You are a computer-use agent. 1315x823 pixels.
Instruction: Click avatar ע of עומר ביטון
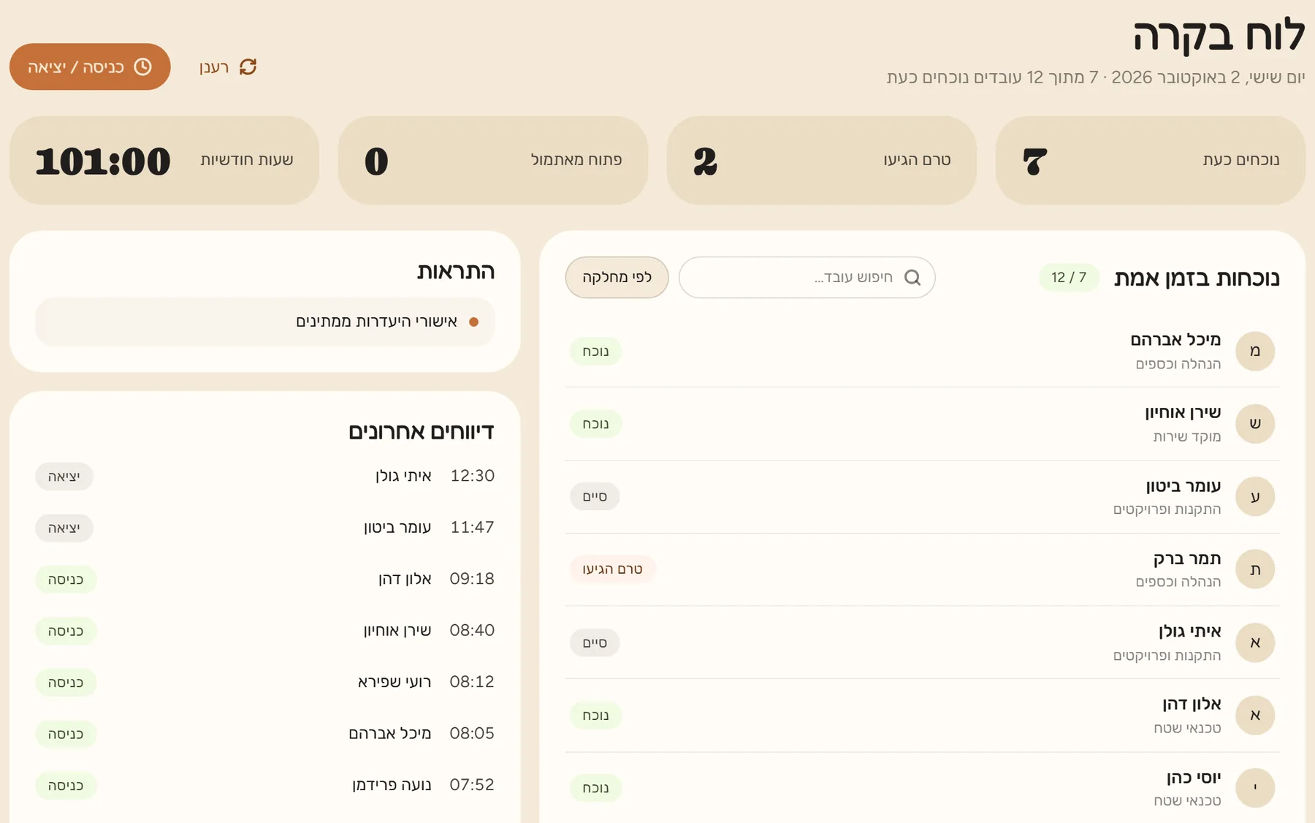click(1255, 497)
